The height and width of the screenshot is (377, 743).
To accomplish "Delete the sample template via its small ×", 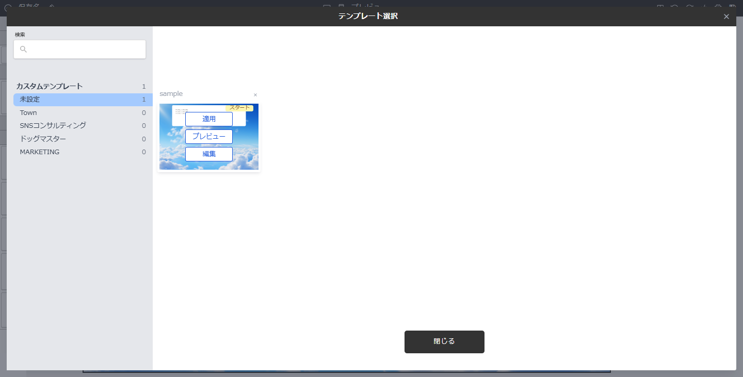I will [x=255, y=95].
